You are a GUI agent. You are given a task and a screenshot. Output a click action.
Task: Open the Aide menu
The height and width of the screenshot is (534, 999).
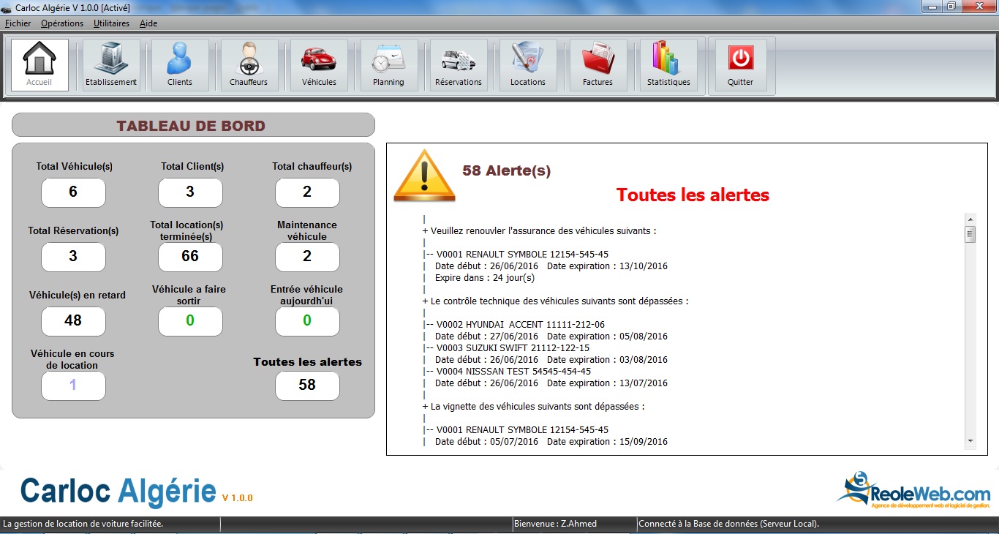coord(148,23)
